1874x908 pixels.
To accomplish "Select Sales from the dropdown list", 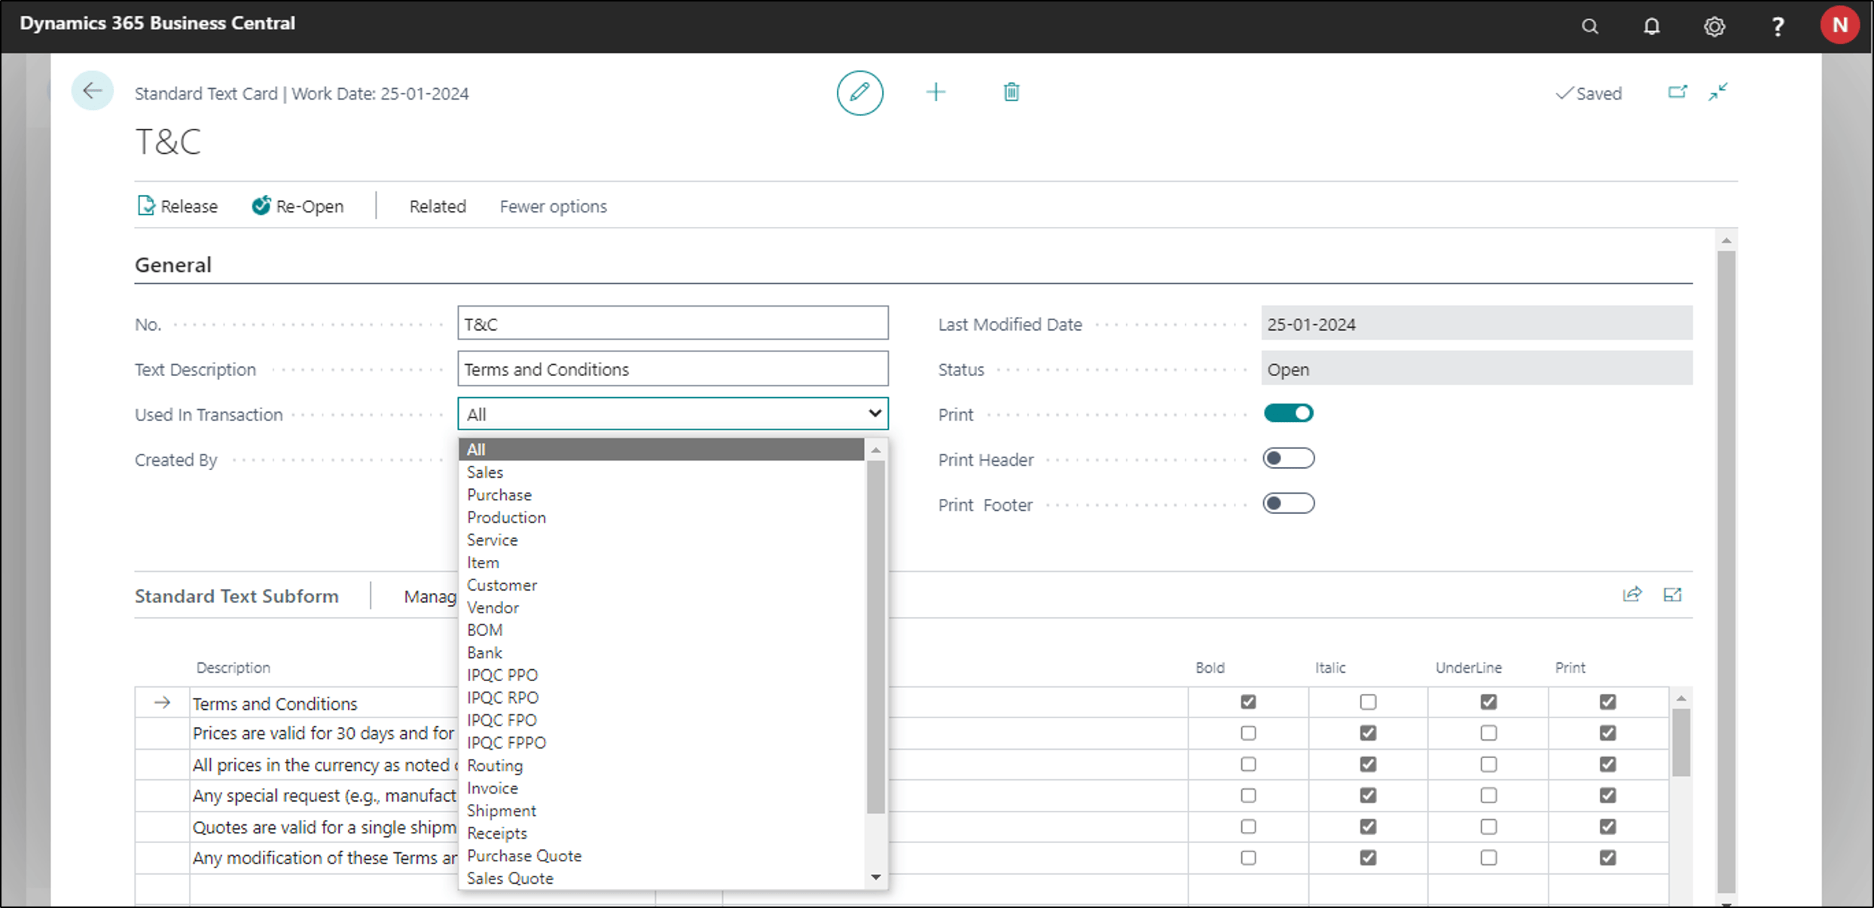I will (x=661, y=472).
